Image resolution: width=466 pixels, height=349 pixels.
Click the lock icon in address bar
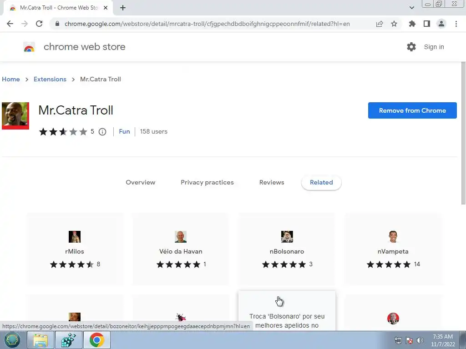pyautogui.click(x=57, y=24)
